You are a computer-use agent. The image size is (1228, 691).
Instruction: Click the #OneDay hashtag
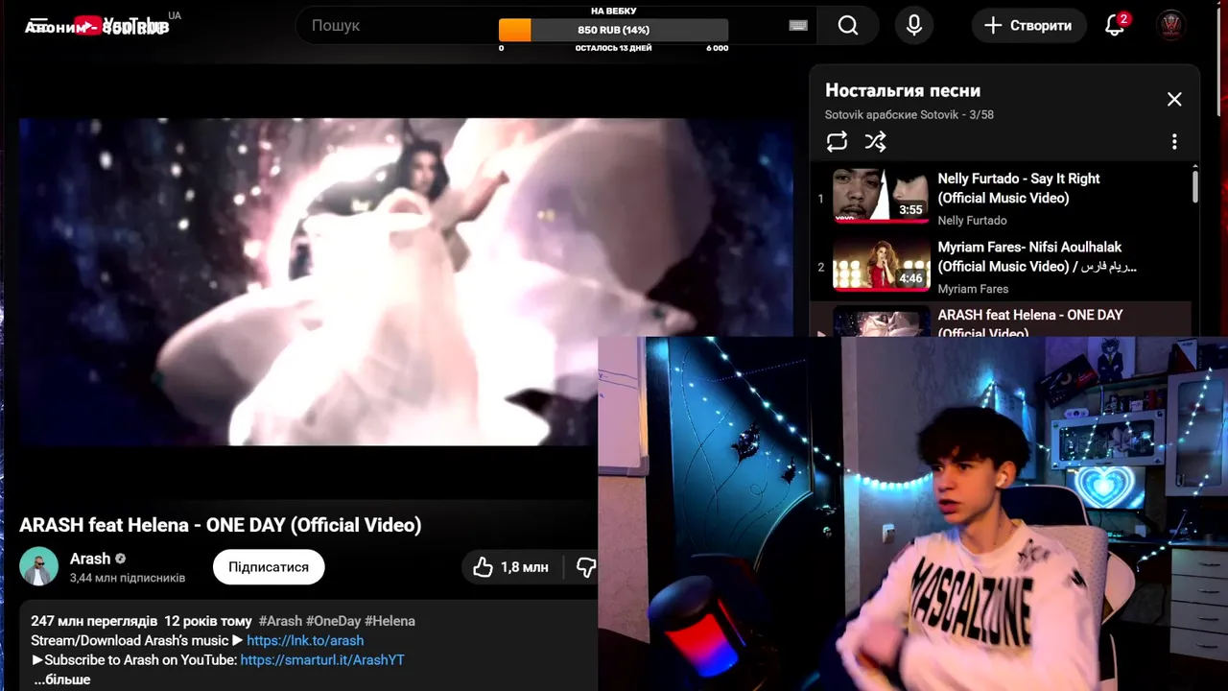coord(333,621)
